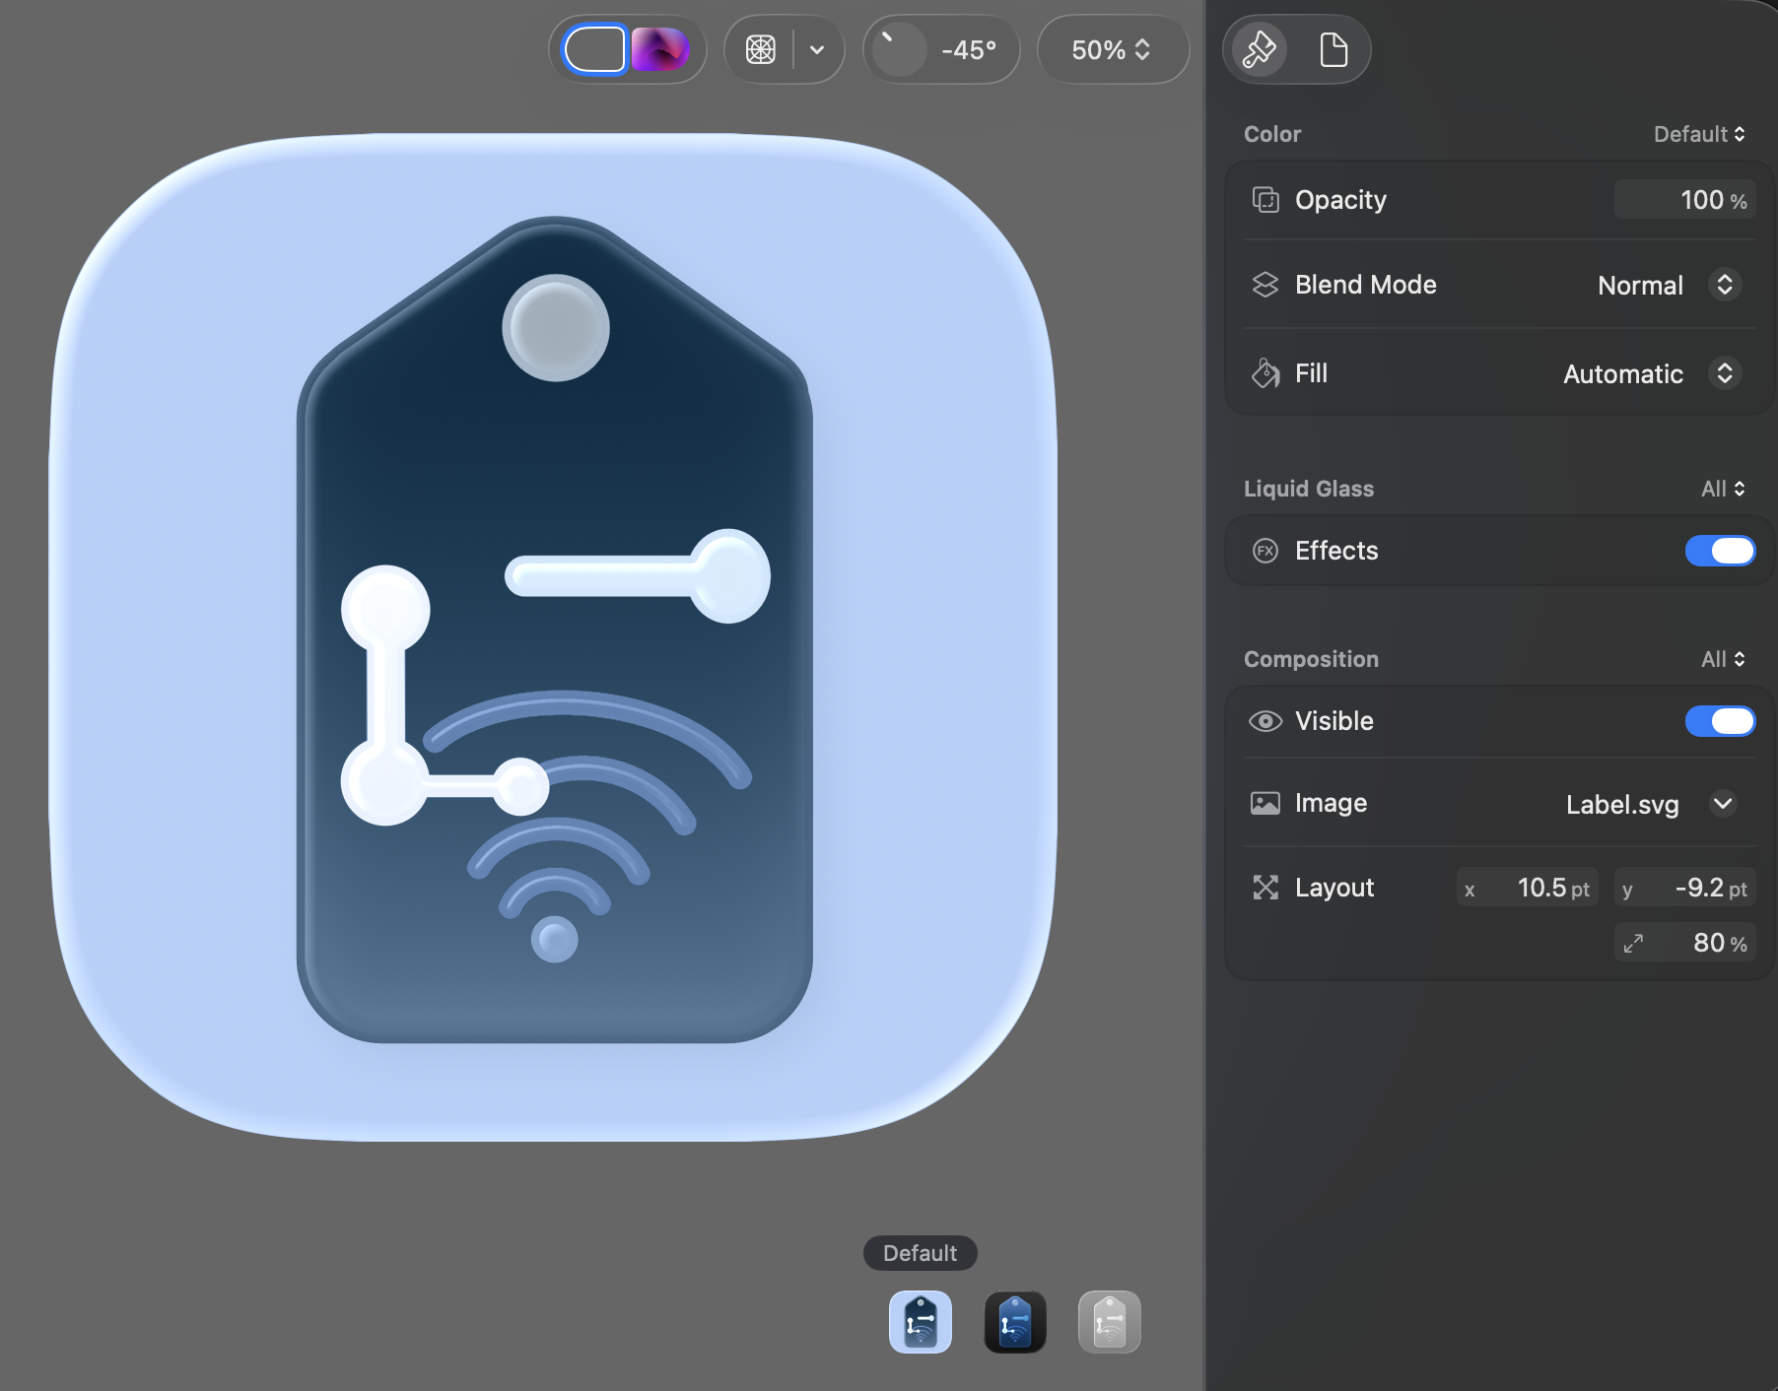
Task: Expand the grid options dropdown chevron
Action: [817, 49]
